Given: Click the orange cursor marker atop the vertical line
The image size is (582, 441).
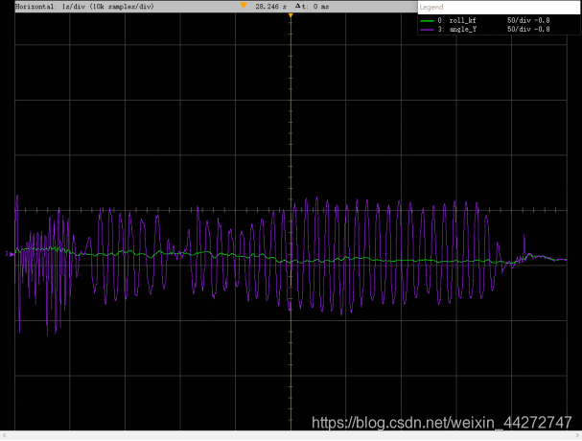Looking at the screenshot, I should [x=291, y=15].
